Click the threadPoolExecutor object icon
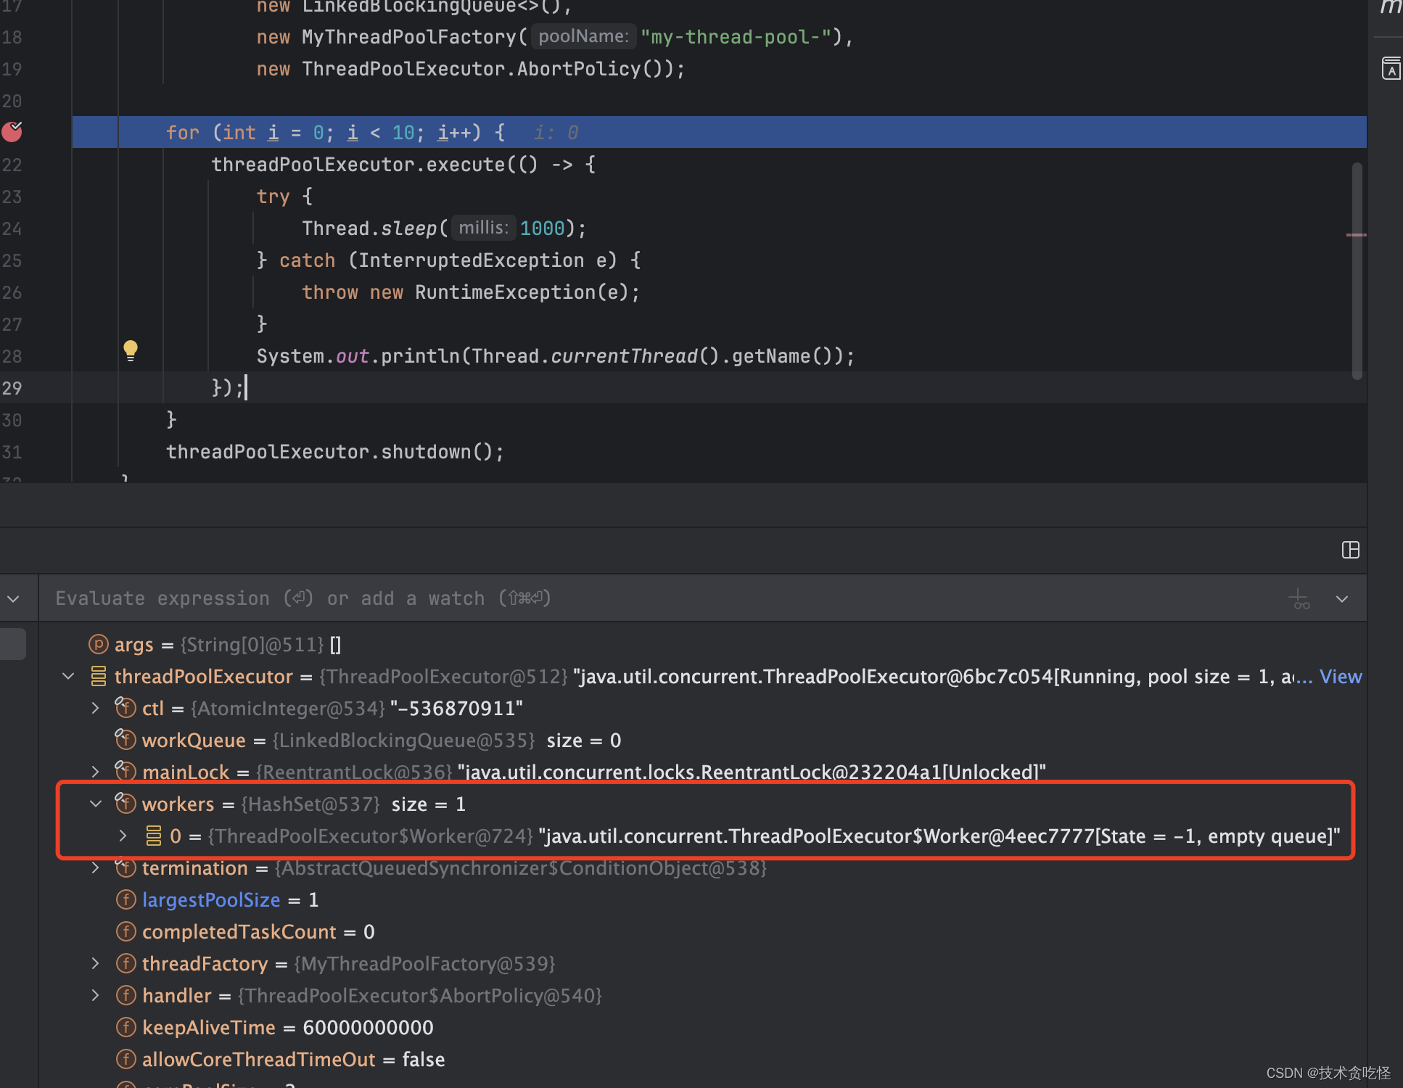 click(98, 676)
